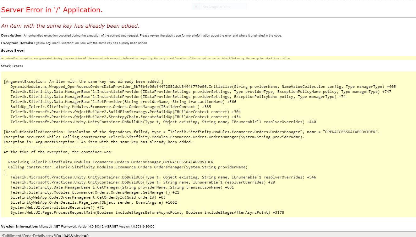Select the faded Rectangular Snip menu option

[216, 7]
